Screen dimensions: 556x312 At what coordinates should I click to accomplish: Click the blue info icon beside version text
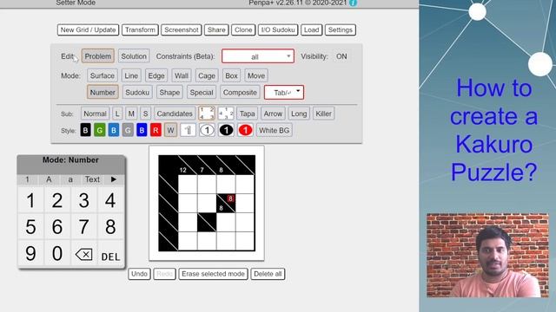[353, 3]
